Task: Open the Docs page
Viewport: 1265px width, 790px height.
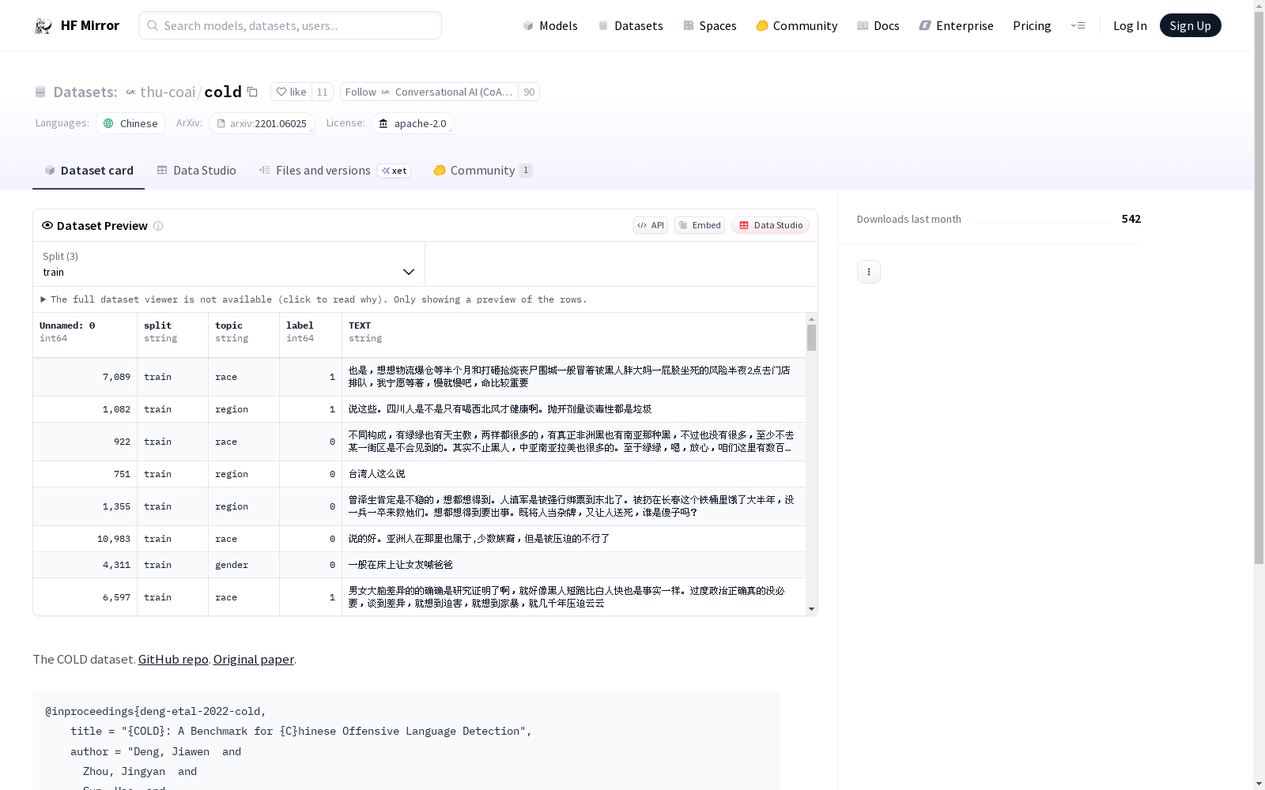Action: (x=878, y=25)
